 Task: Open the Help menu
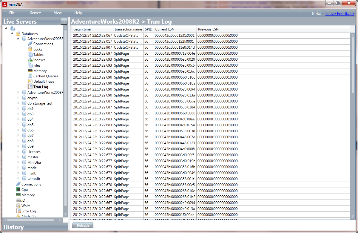click(78, 13)
